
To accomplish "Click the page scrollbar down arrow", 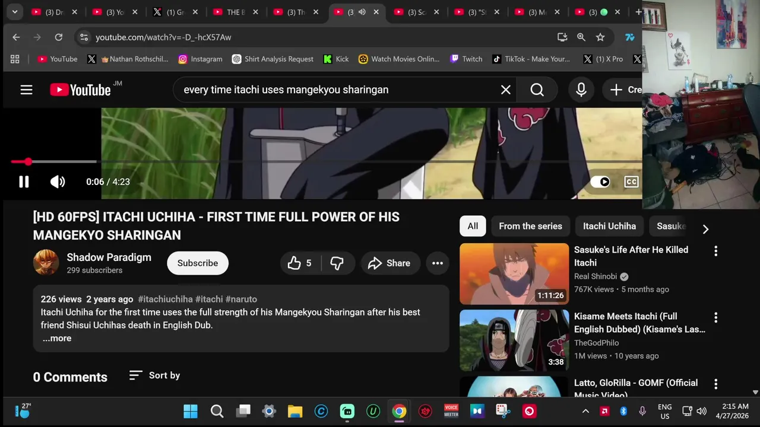I will (x=755, y=392).
